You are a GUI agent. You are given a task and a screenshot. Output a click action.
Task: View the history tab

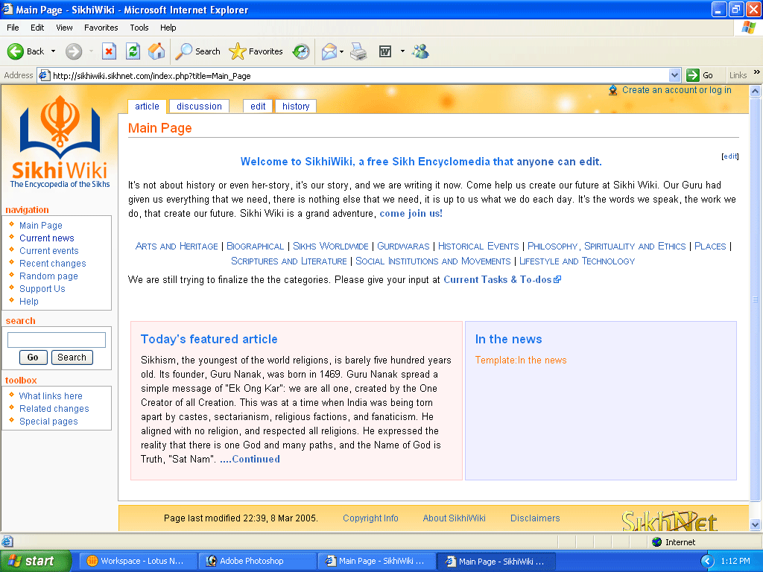[x=296, y=106]
